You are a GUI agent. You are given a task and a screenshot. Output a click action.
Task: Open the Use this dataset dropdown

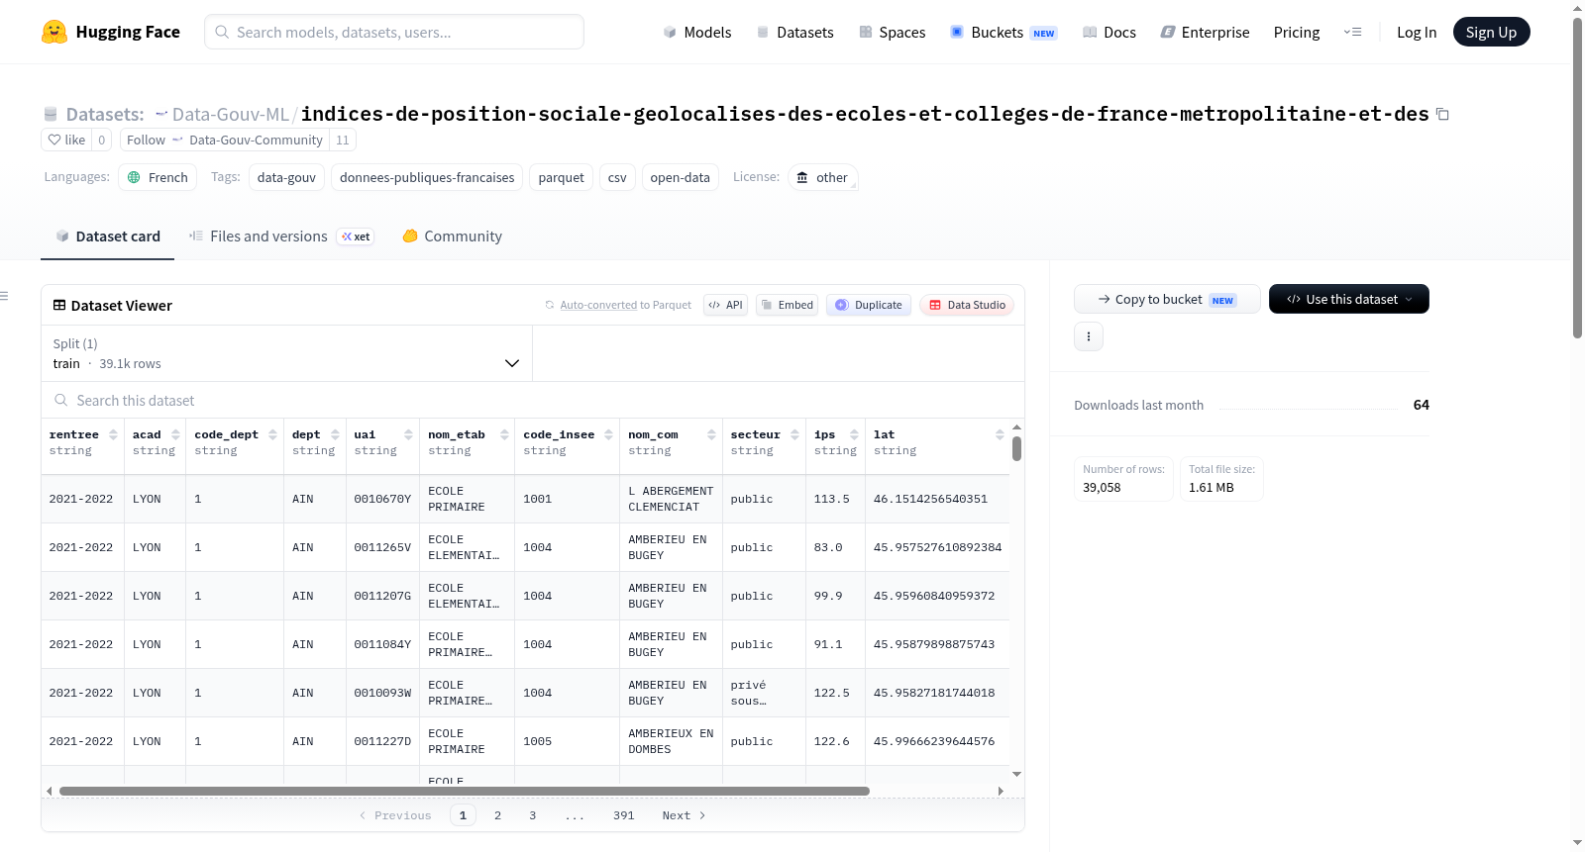[1349, 299]
